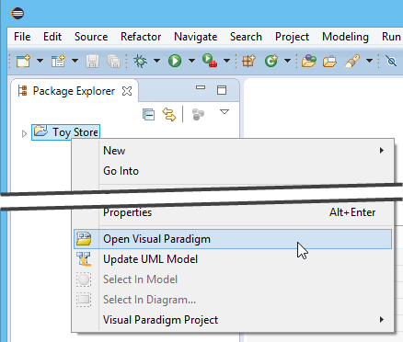Click the New wizard toolbar icon
This screenshot has width=403, height=342.
point(23,61)
